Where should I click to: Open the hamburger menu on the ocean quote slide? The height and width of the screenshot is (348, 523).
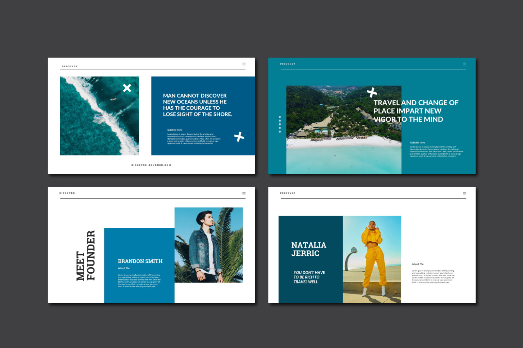tap(244, 64)
